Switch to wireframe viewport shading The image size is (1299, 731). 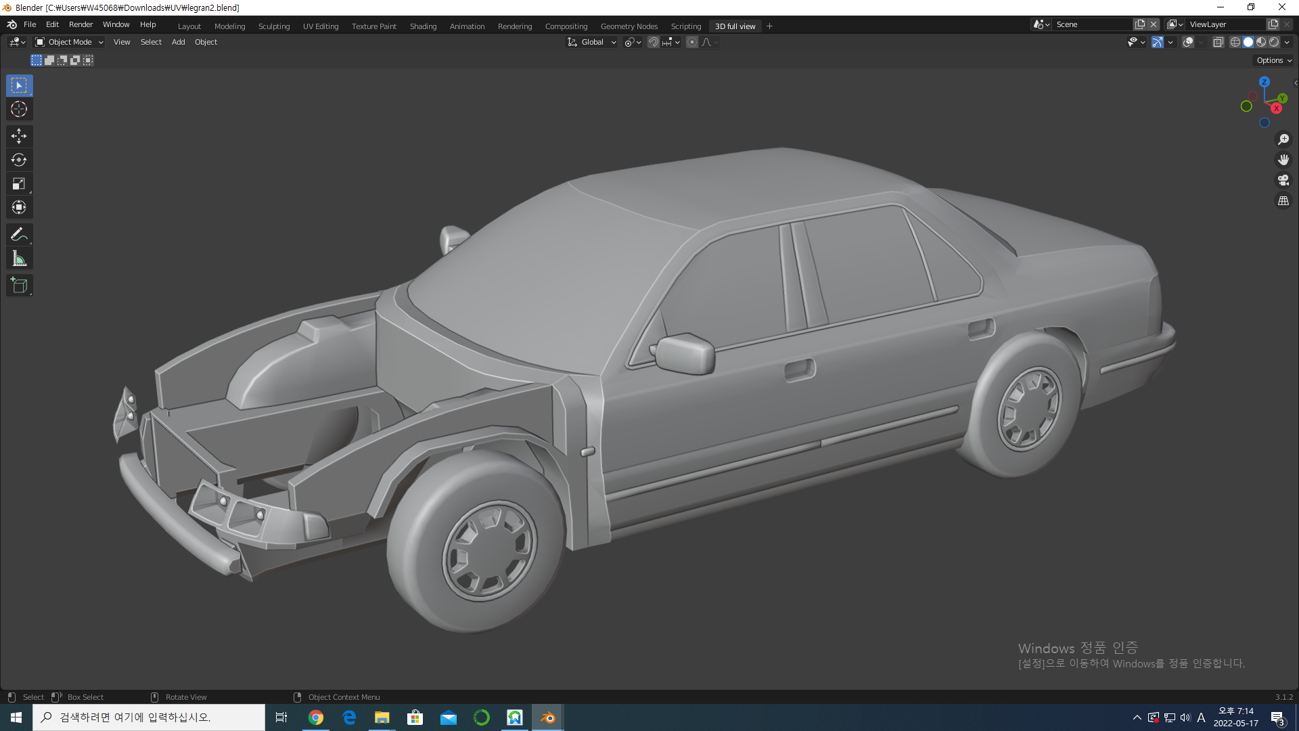pos(1235,42)
